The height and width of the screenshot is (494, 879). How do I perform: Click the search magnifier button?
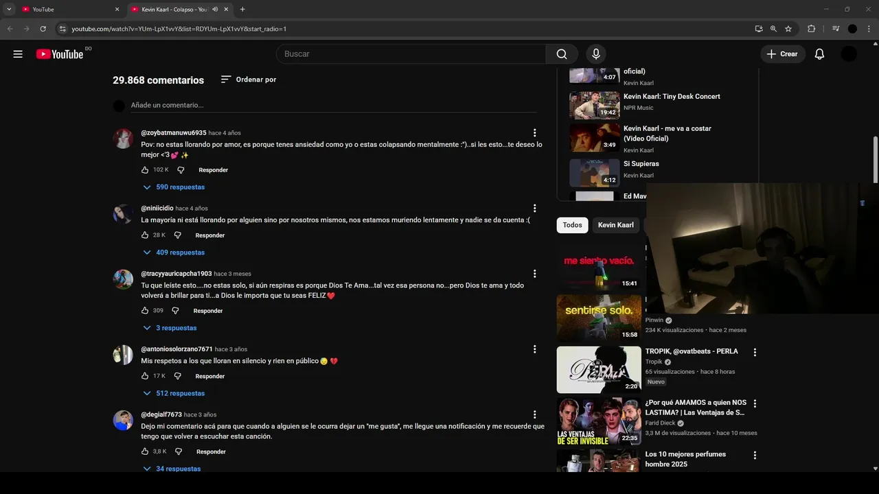point(562,54)
